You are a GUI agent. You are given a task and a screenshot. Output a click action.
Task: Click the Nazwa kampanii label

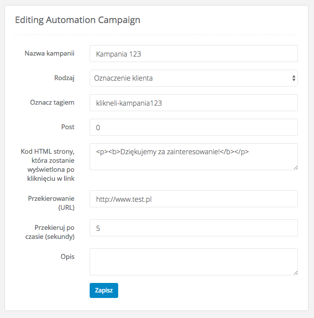point(50,54)
